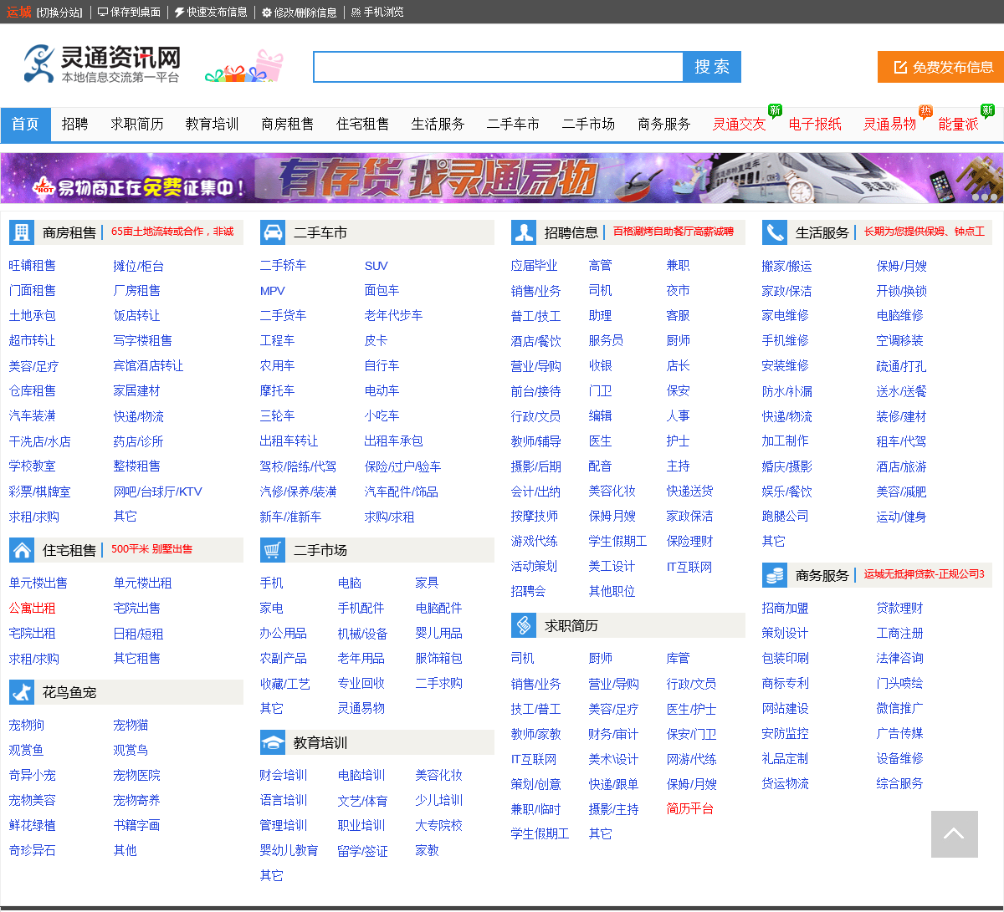Open the 宠物狗 link
The height and width of the screenshot is (912, 1004).
(x=27, y=725)
